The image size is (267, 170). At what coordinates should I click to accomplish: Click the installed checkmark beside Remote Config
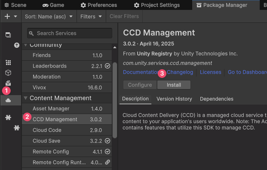pos(107,151)
